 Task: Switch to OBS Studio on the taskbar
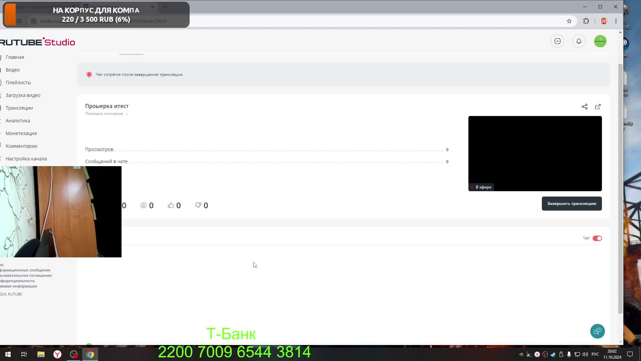pos(74,354)
